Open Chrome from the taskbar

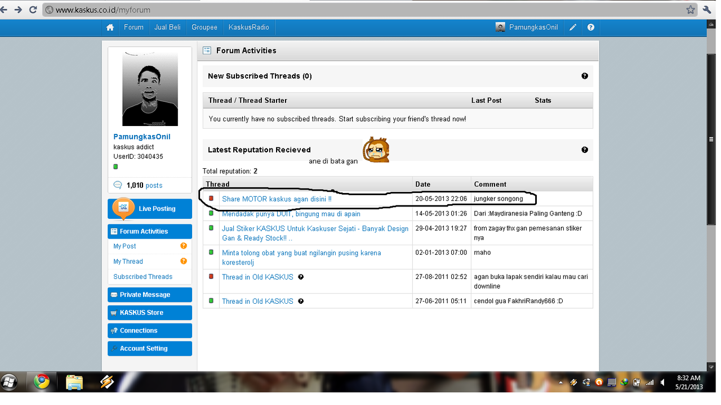tap(42, 382)
